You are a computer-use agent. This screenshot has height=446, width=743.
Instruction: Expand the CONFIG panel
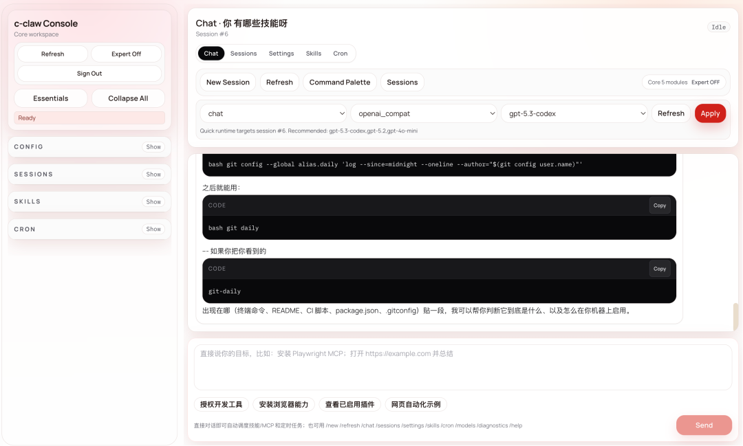153,146
